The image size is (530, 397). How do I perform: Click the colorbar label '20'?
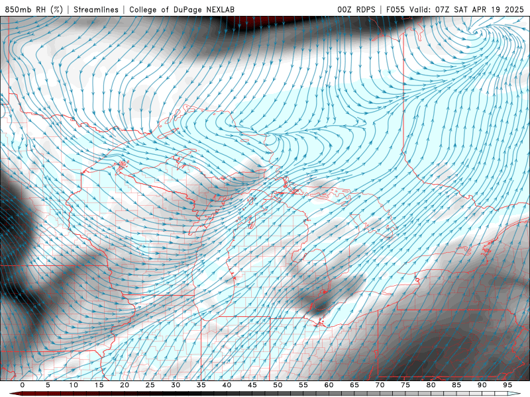pos(125,385)
